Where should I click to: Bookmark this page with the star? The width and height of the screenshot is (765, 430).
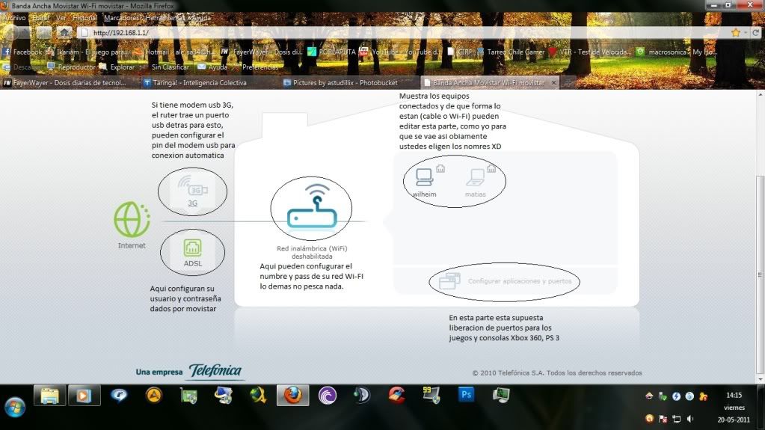[736, 33]
